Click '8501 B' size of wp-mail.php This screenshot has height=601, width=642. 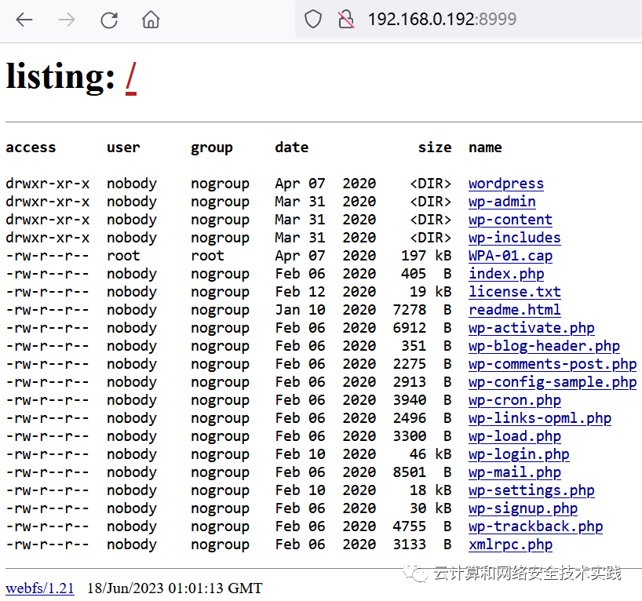pos(422,472)
